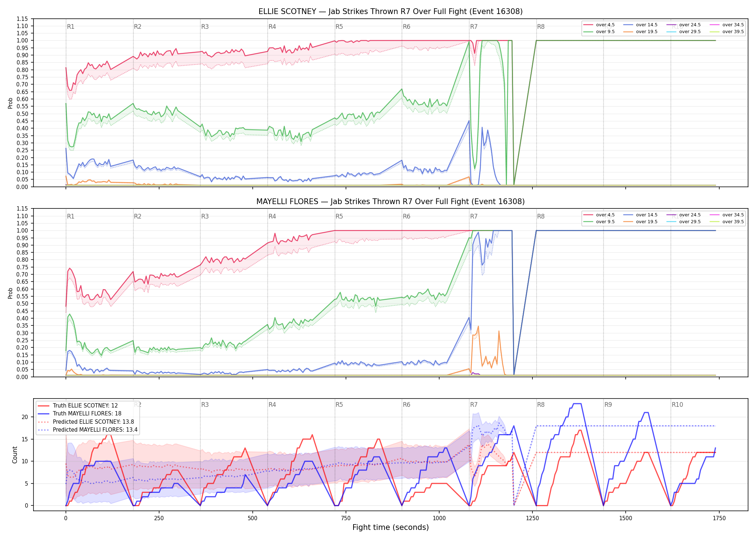Click the R7 round marker in Flores chart
The image size is (756, 540).
click(474, 216)
